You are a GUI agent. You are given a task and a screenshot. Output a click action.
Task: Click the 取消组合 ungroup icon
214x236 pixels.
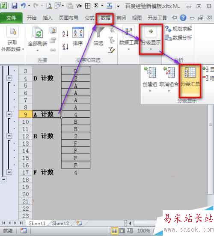pos(169,72)
